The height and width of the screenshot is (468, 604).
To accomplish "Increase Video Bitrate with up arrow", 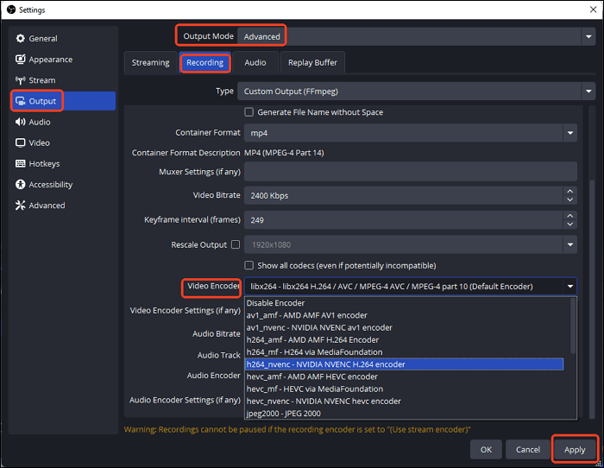I will 569,192.
